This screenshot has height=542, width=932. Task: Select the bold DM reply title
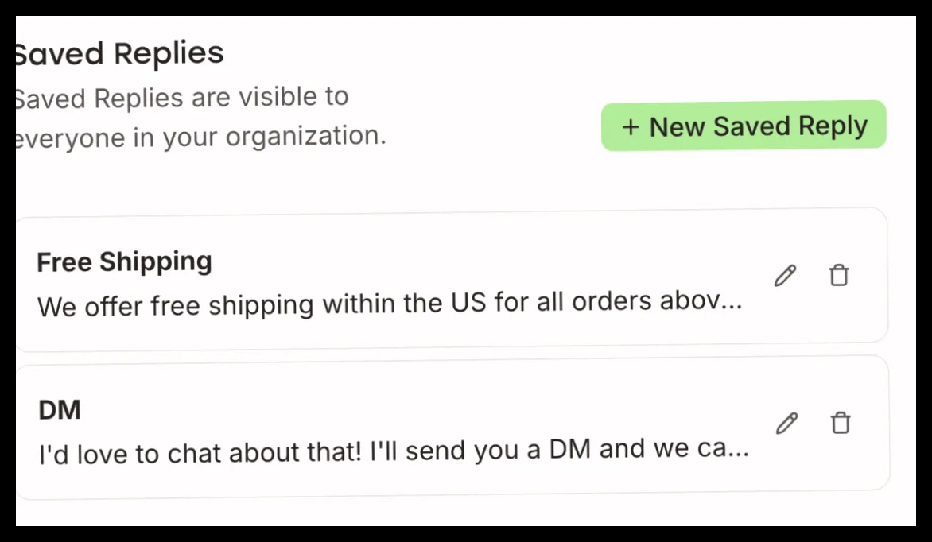[60, 410]
